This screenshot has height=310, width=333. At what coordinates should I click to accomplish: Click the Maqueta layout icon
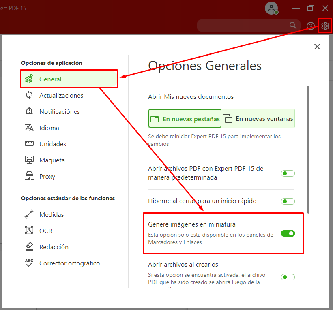pyautogui.click(x=29, y=160)
